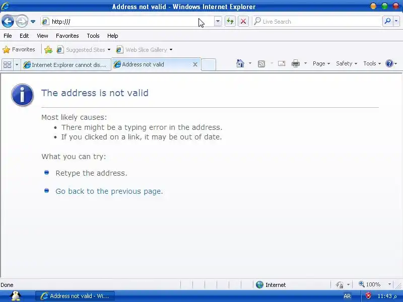Image resolution: width=403 pixels, height=302 pixels.
Task: Switch to 'Internet Explorer cannot dis...' tab
Action: [66, 65]
